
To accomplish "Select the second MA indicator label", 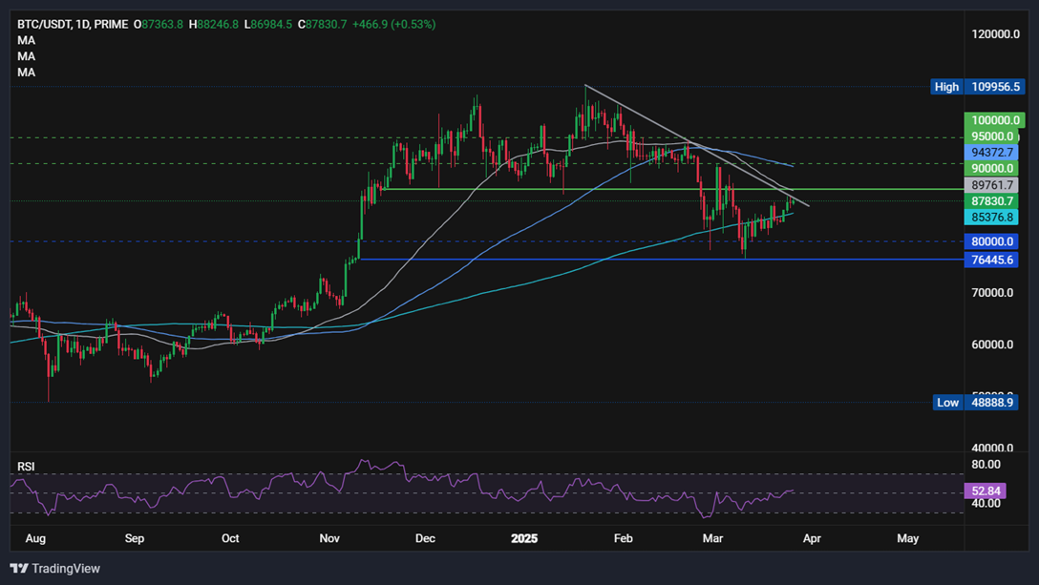I will 27,56.
